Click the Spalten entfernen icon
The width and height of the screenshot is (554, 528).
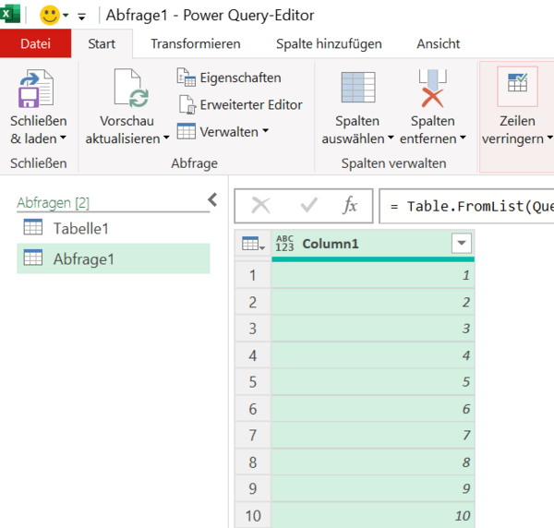432,89
